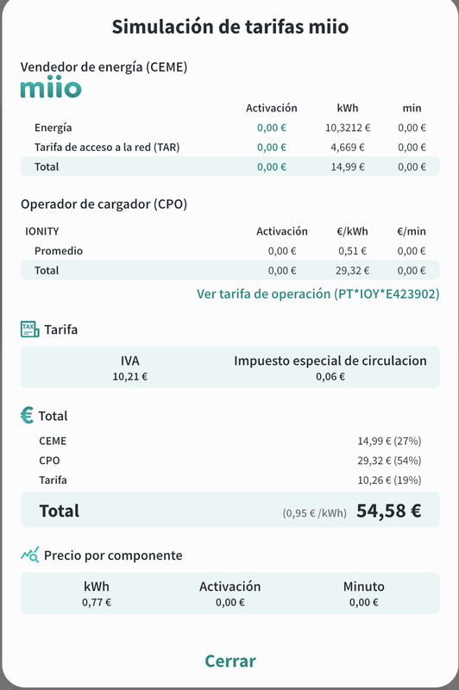Close the simulation with Cerrar
This screenshot has height=690, width=459.
pos(230,661)
